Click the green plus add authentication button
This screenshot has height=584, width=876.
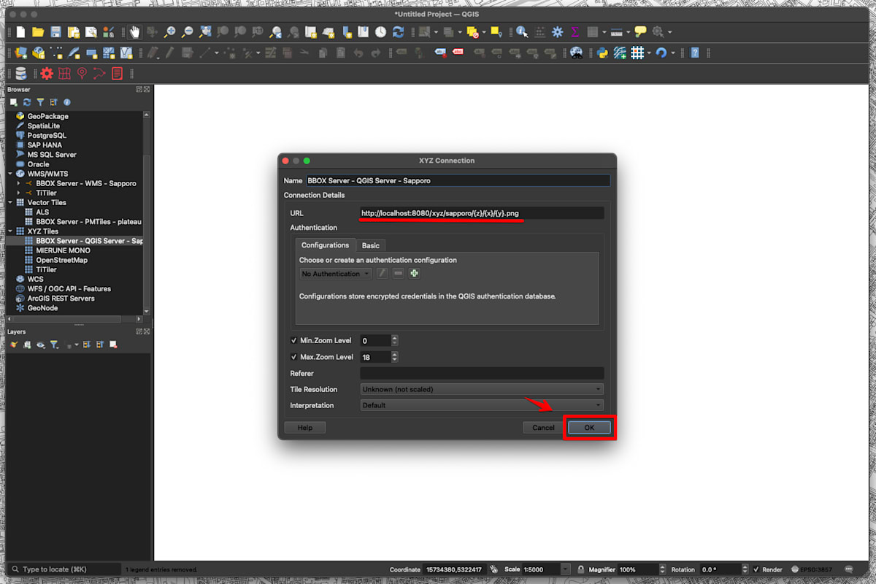point(415,274)
